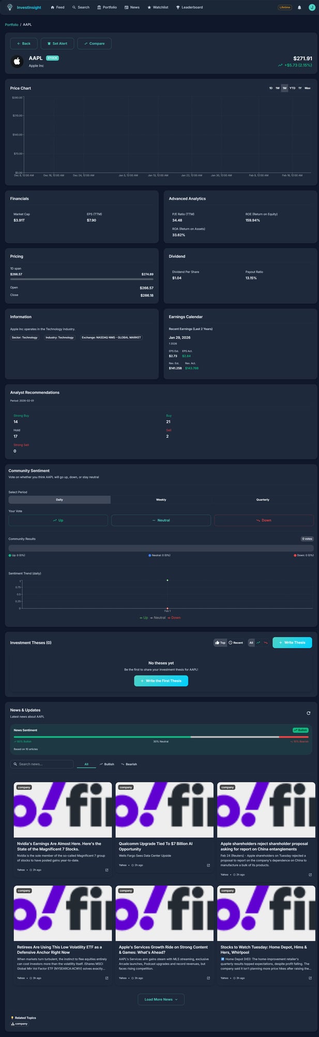319x1037 pixels.
Task: Click the company topic tag under Related Topics
Action: coord(20,1024)
